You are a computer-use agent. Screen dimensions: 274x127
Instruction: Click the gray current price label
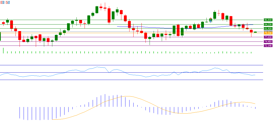[x=268, y=31]
